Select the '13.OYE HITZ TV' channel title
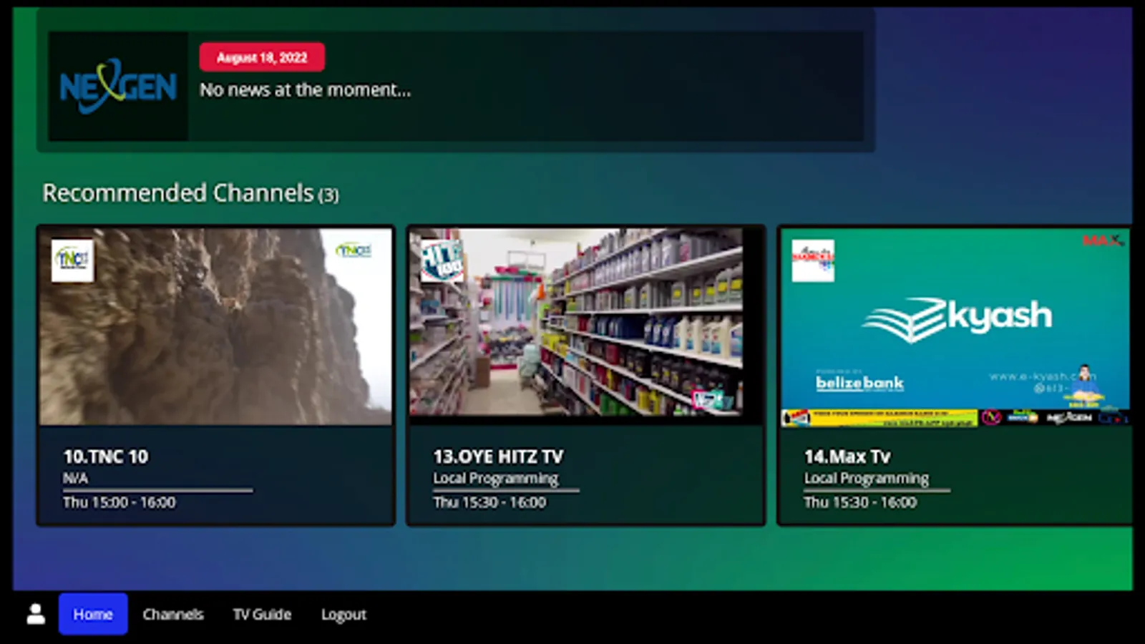Viewport: 1145px width, 644px height. 498,457
